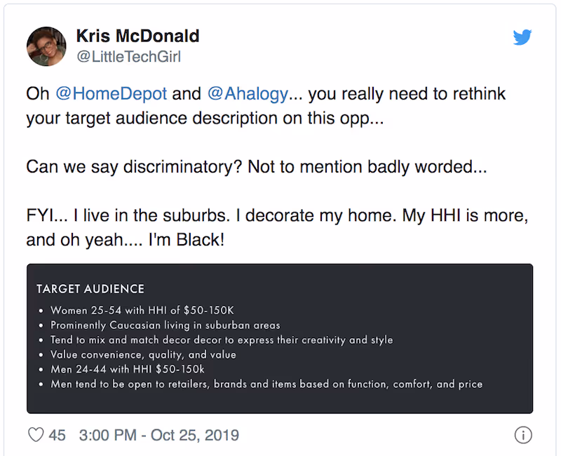Click Kris McDonald's profile picture
Screen dimensions: 561x456
click(46, 46)
